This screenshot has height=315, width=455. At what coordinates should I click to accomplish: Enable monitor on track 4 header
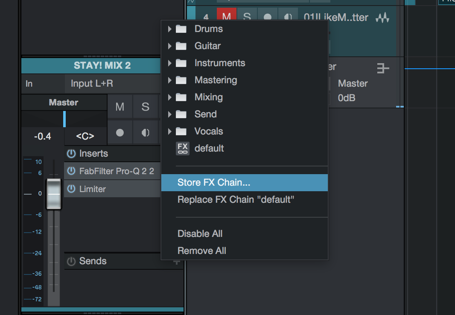[288, 17]
